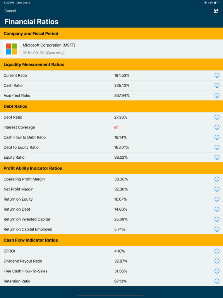Tap the 235.10% cash ratio value
This screenshot has width=223, height=298.
(122, 85)
